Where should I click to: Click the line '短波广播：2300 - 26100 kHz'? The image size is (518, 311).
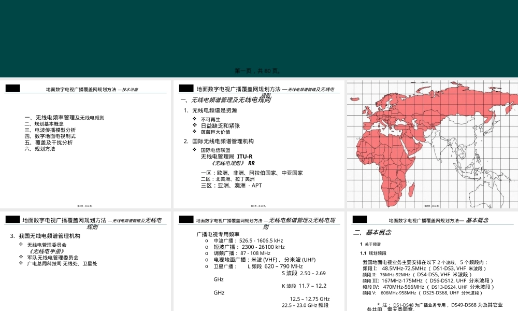[x=249, y=247]
